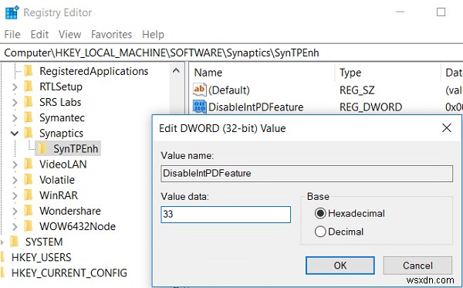Select the Synaptics key label
463x288 pixels.
tap(62, 134)
